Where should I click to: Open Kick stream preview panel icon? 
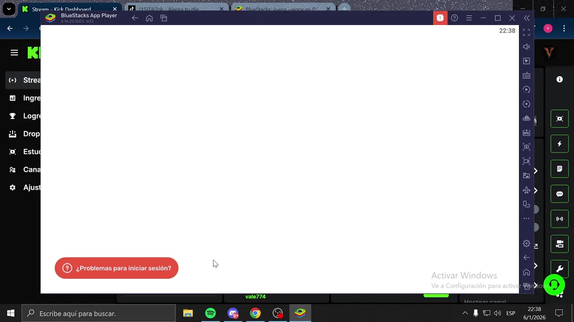(560, 119)
